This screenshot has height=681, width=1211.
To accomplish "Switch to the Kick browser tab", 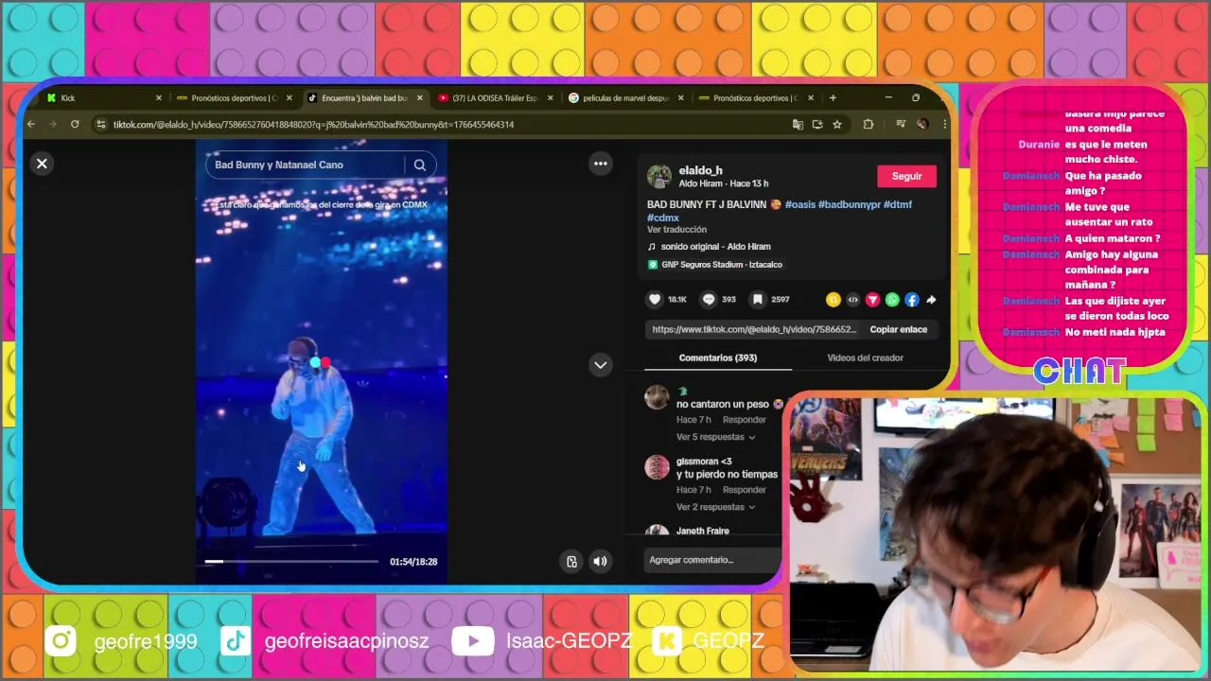I will pyautogui.click(x=104, y=97).
